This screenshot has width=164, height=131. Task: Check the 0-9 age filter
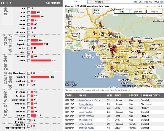[29, 9]
